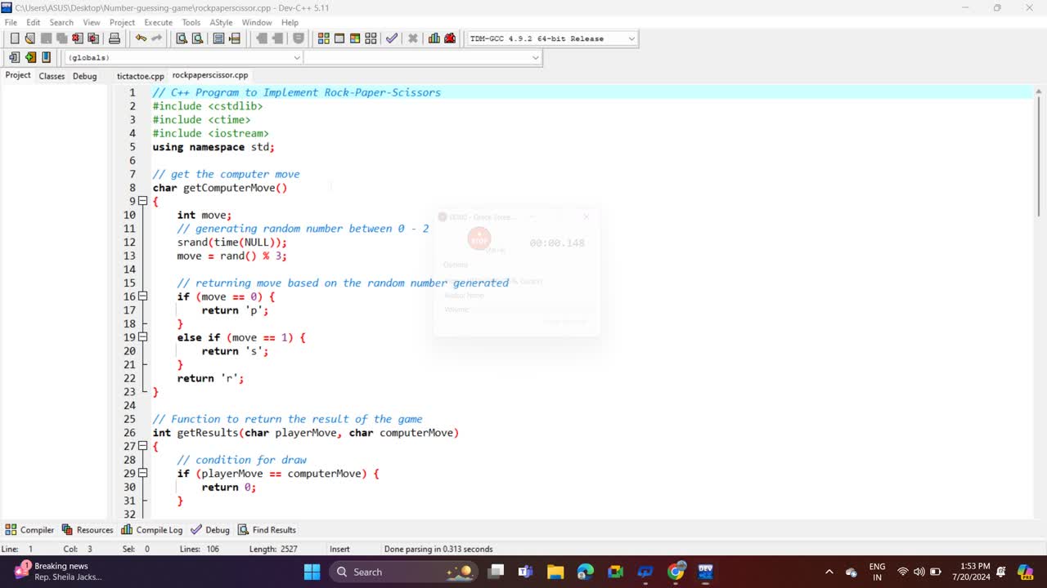Collapse the fold marker at line 16
The image size is (1047, 588).
click(x=142, y=296)
